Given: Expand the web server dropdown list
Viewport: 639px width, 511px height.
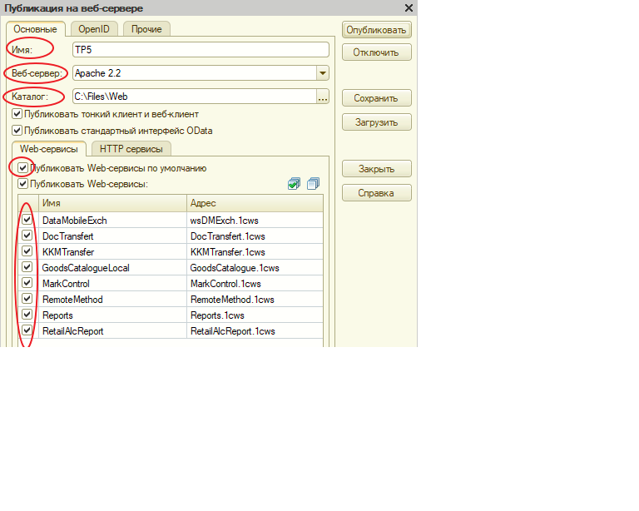Looking at the screenshot, I should 323,73.
